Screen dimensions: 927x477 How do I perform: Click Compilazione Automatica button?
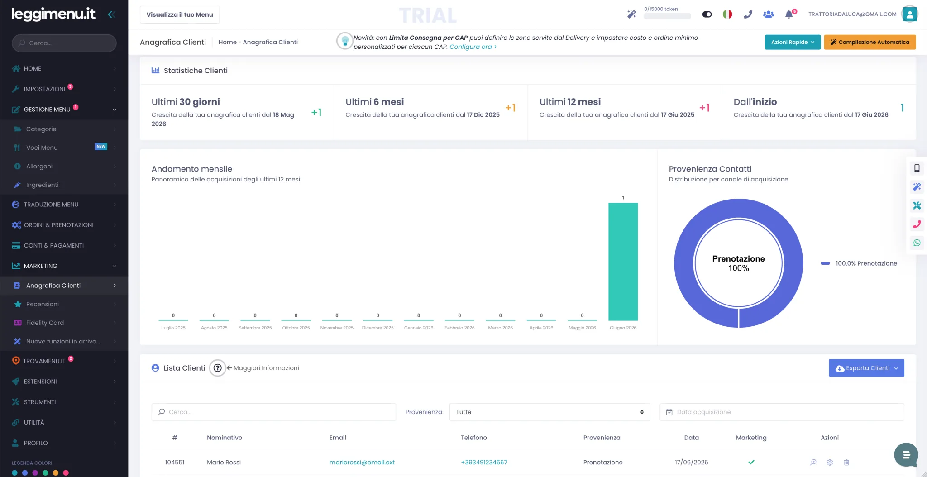(870, 42)
